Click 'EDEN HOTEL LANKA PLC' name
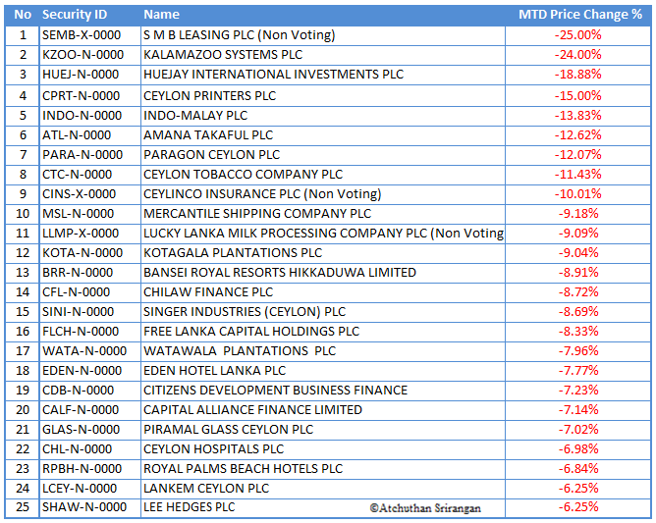This screenshot has height=523, width=656. point(214,371)
